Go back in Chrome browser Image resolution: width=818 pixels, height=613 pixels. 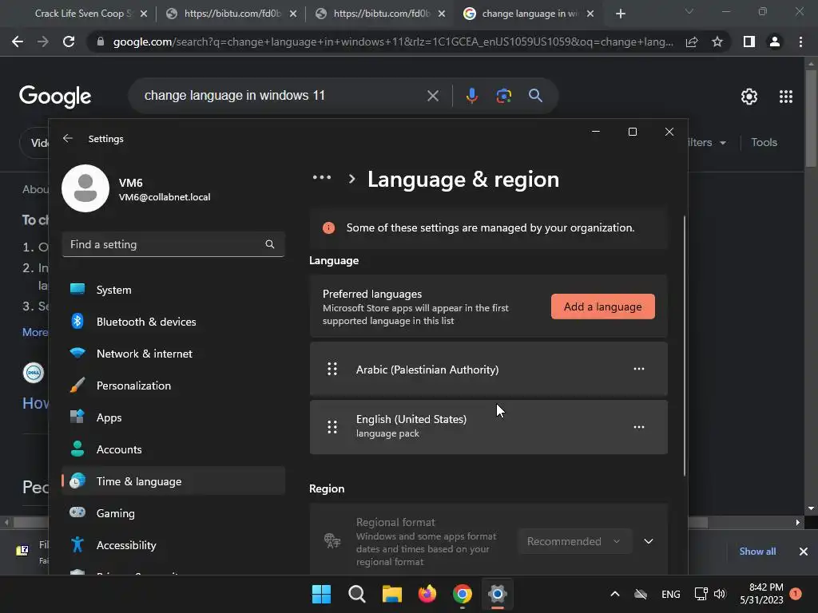[x=18, y=42]
